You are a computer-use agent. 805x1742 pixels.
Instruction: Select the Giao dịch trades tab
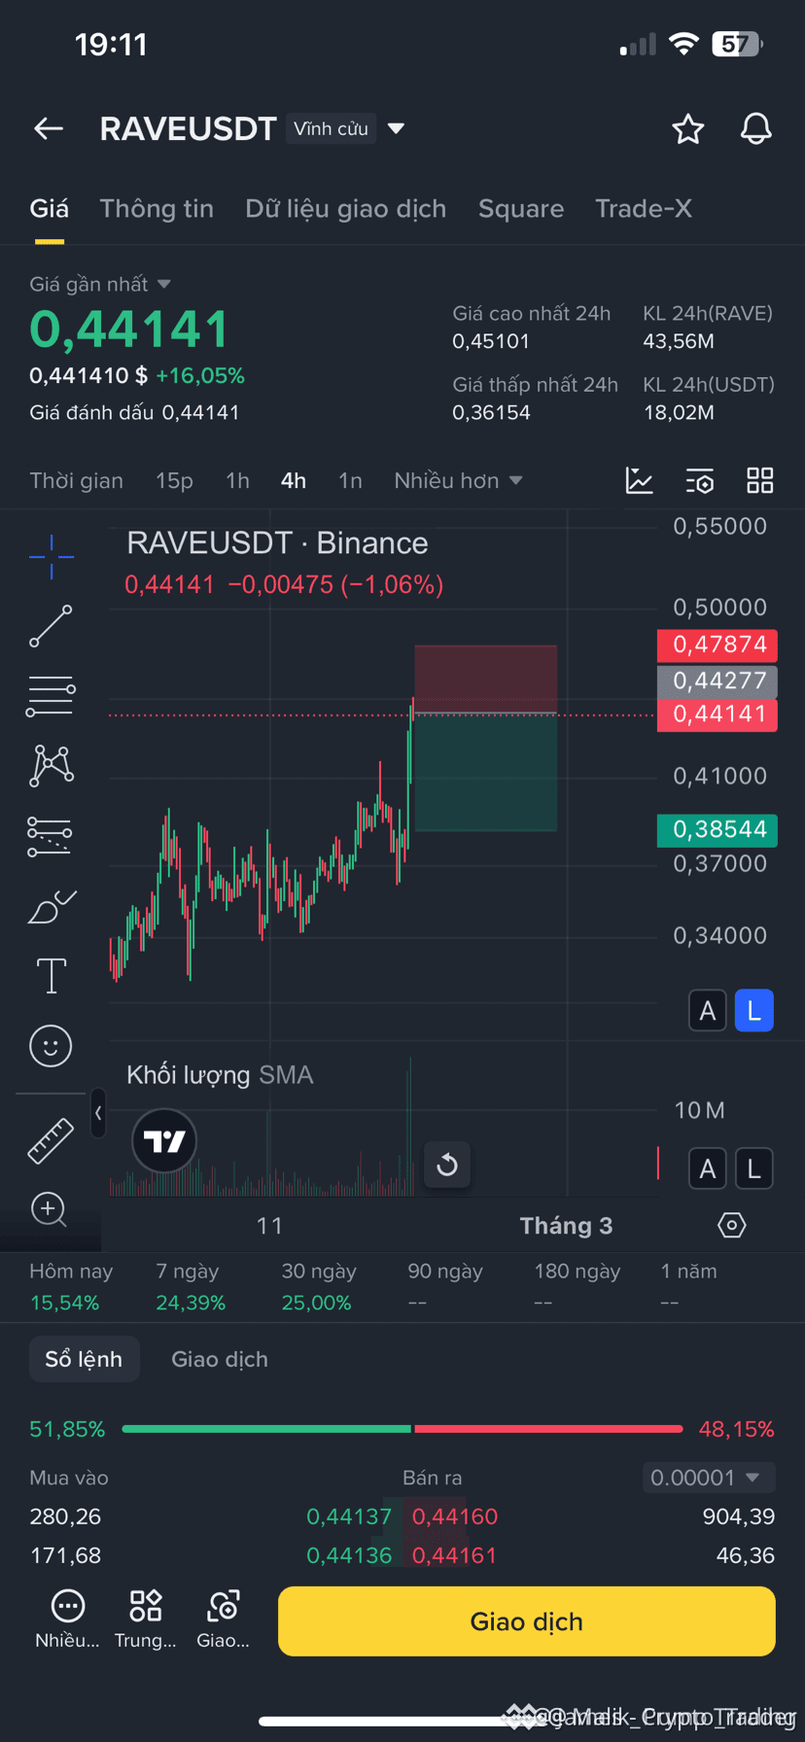point(220,1359)
